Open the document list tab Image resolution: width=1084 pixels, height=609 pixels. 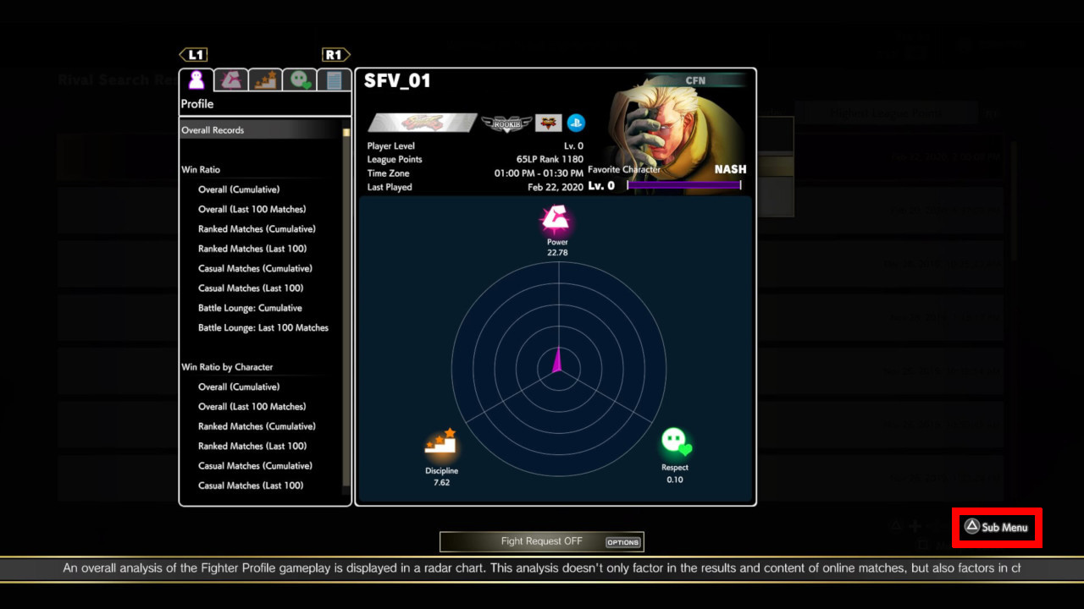(x=334, y=80)
